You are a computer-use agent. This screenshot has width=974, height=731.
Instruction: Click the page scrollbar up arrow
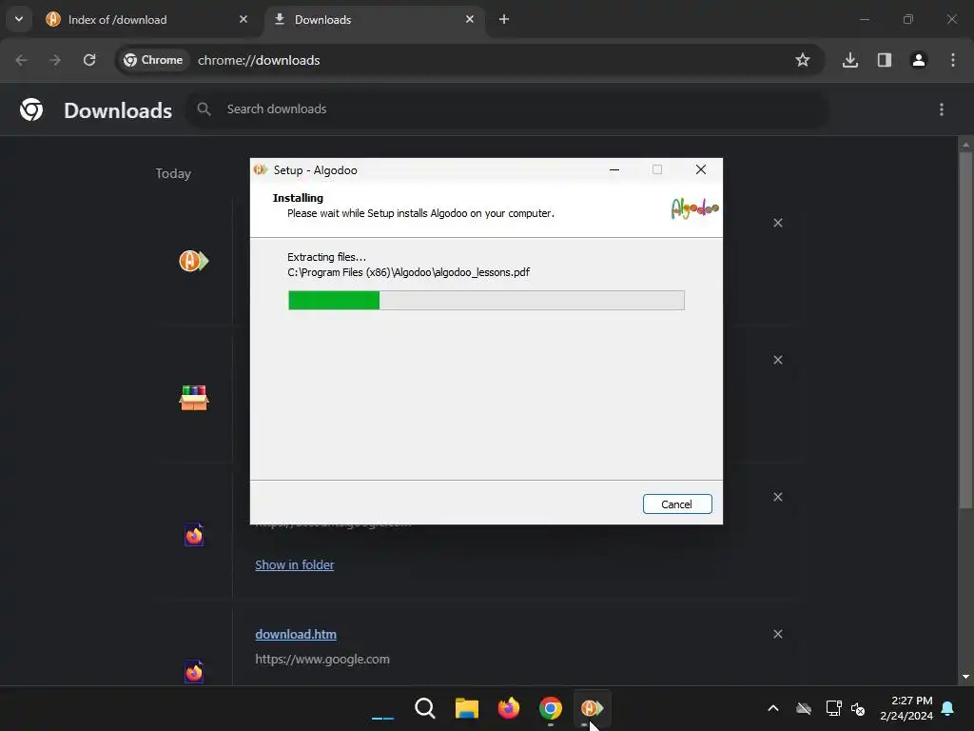click(x=965, y=145)
